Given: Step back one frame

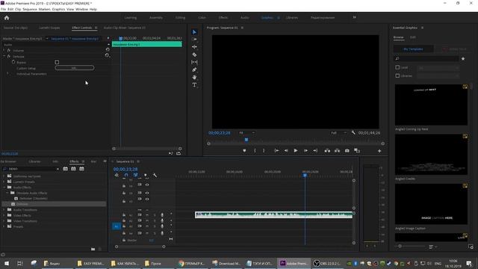Looking at the screenshot, I should (286, 151).
